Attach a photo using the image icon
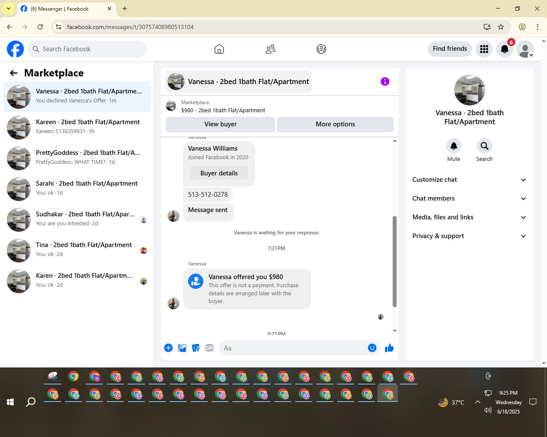Screen dimensions: 547x437 pyautogui.click(x=182, y=348)
